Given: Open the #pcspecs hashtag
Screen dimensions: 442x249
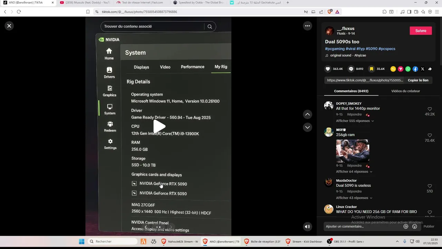Looking at the screenshot, I should pos(387,49).
